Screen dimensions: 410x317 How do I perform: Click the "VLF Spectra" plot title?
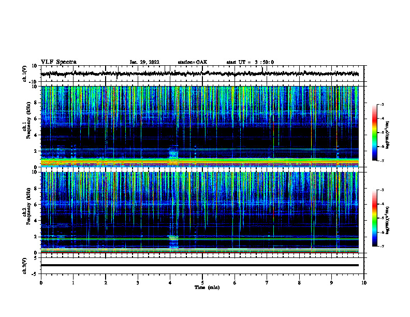pyautogui.click(x=58, y=62)
